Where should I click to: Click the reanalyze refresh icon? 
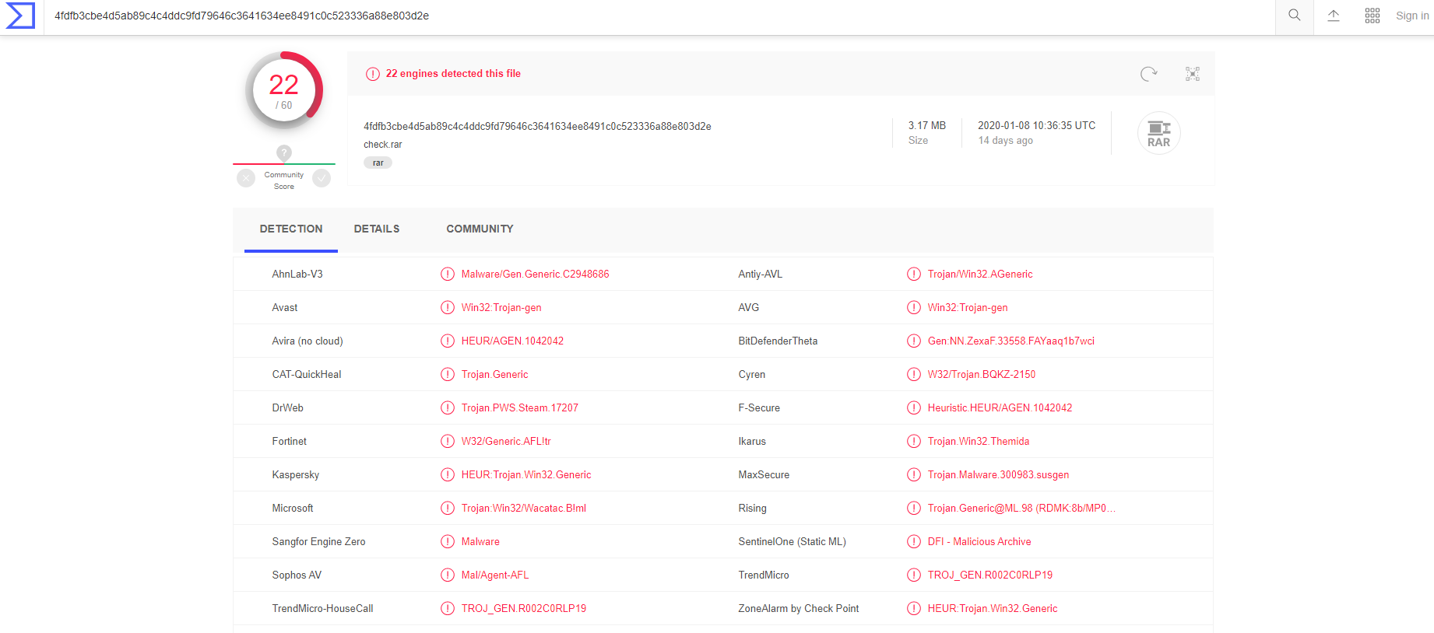[1148, 74]
